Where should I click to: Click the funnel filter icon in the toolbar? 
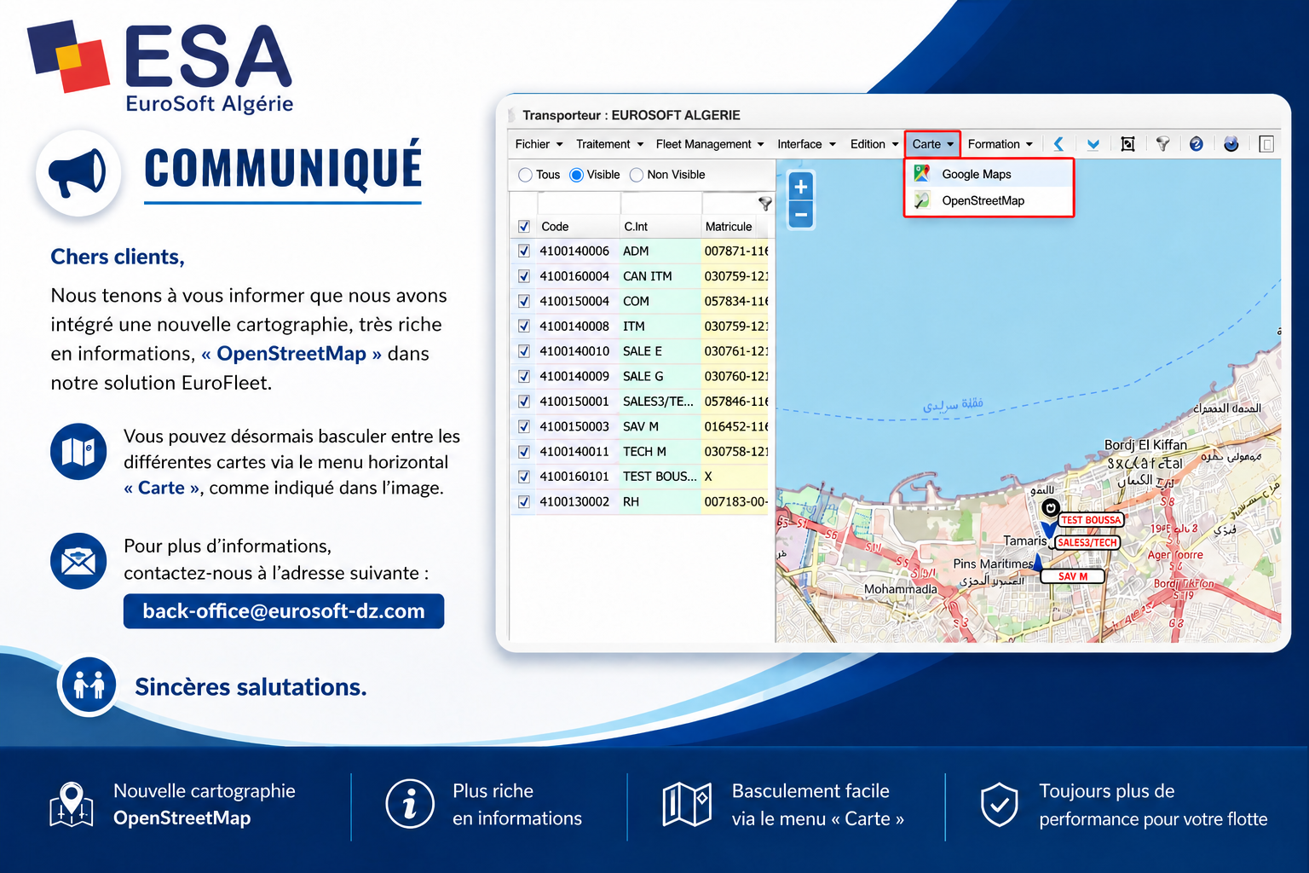1162,144
